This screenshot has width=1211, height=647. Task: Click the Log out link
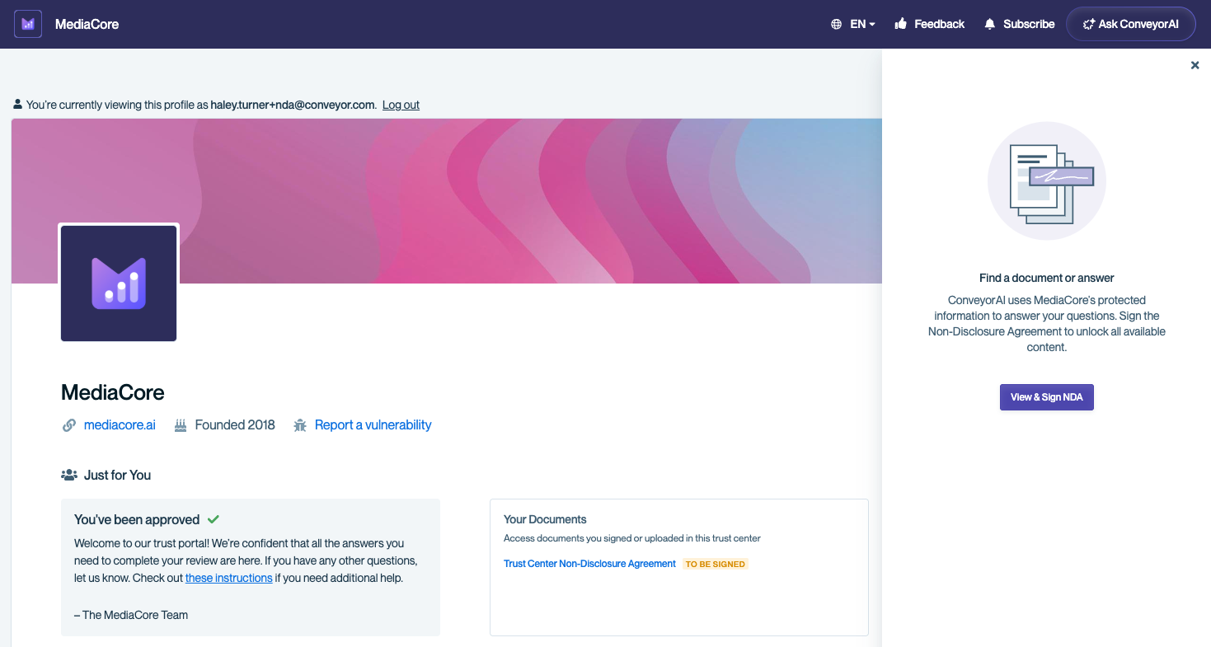[401, 105]
